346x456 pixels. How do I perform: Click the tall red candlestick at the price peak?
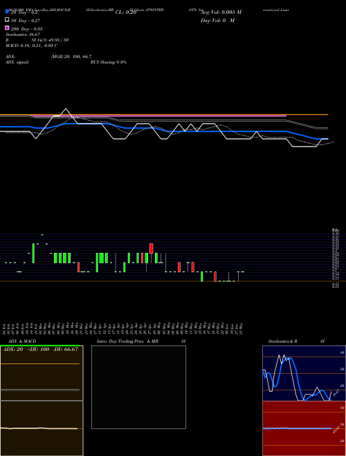(x=151, y=248)
